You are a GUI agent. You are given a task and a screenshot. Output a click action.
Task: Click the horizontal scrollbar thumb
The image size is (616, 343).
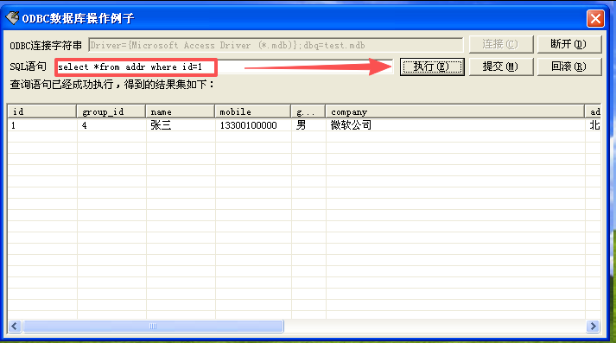pyautogui.click(x=153, y=326)
